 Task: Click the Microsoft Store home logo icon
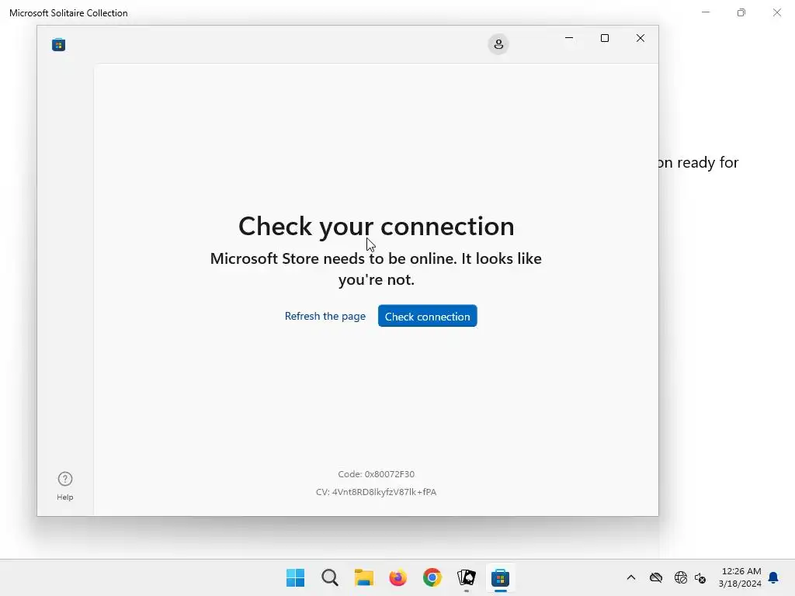58,44
